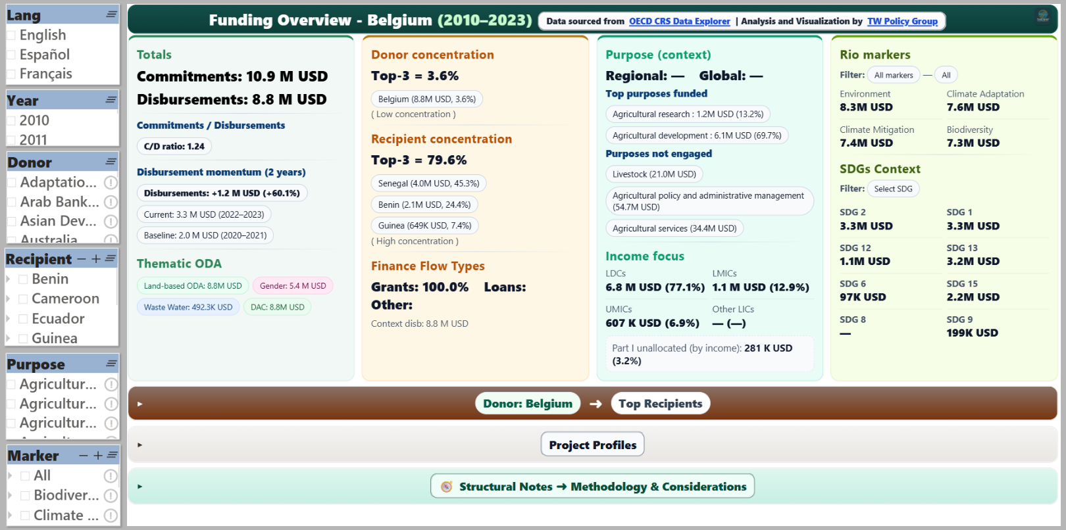
Task: Click the Recipient collapse-all minus icon
Action: [x=82, y=259]
